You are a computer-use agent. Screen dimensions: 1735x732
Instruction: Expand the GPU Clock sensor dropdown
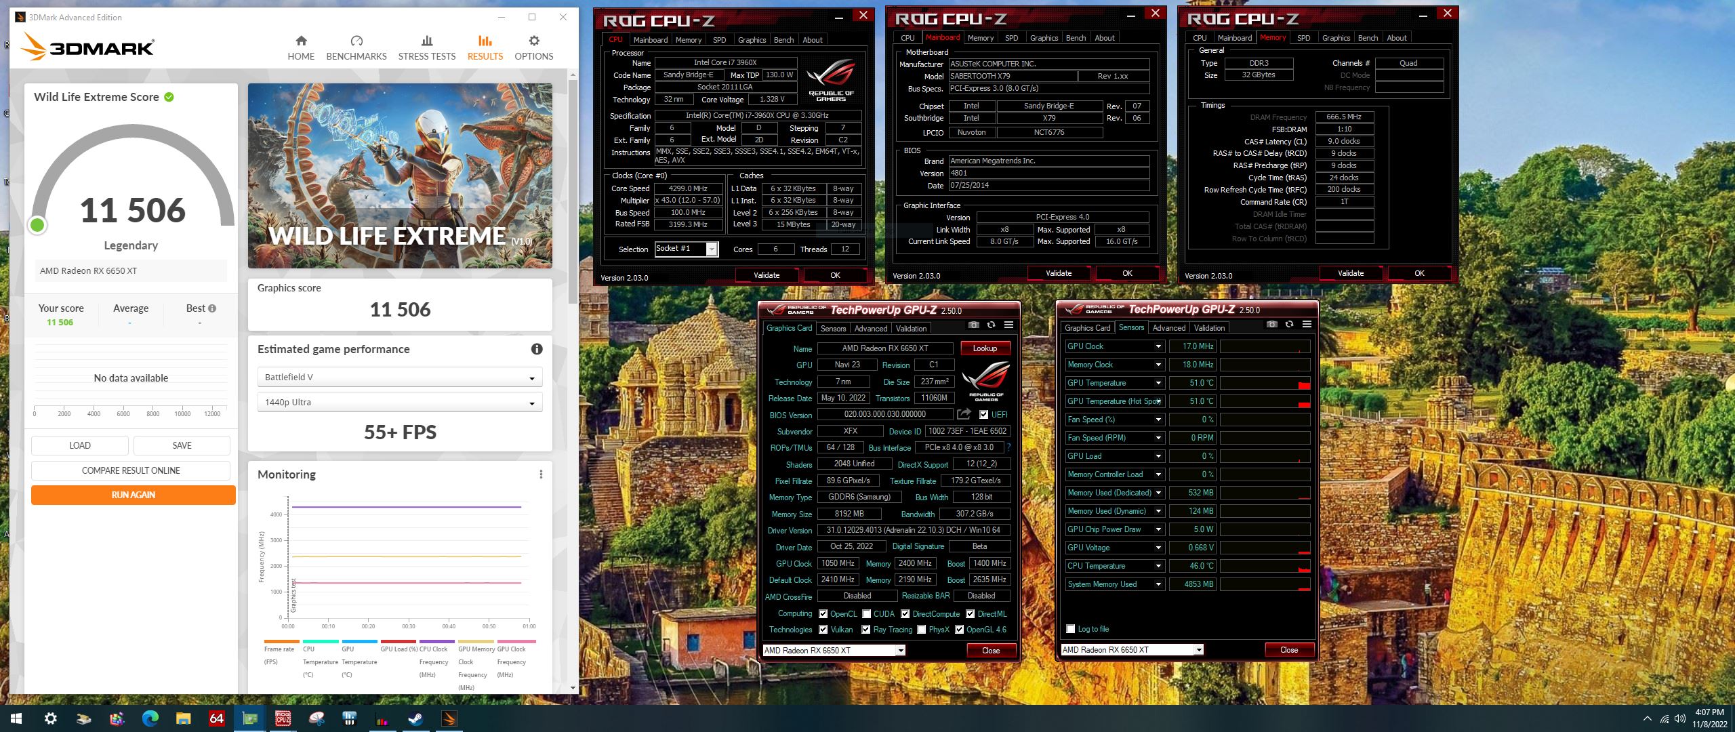click(x=1158, y=346)
